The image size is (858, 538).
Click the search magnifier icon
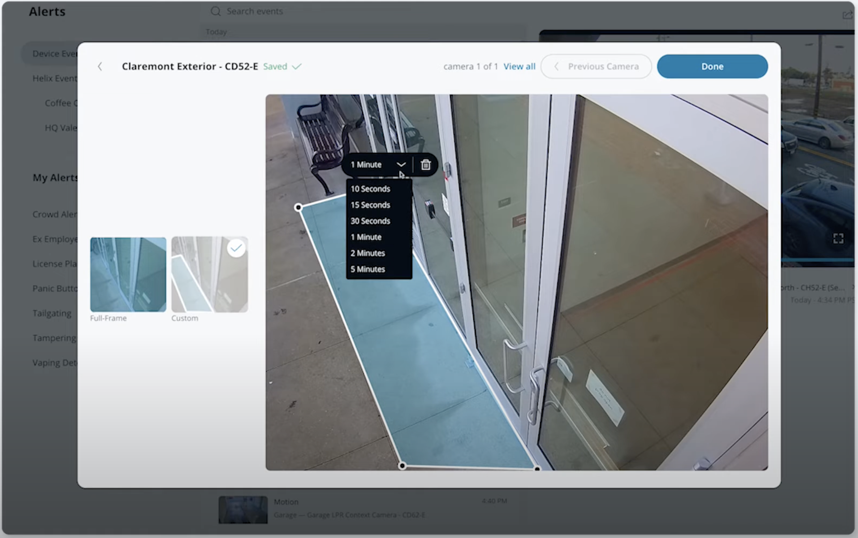(215, 11)
